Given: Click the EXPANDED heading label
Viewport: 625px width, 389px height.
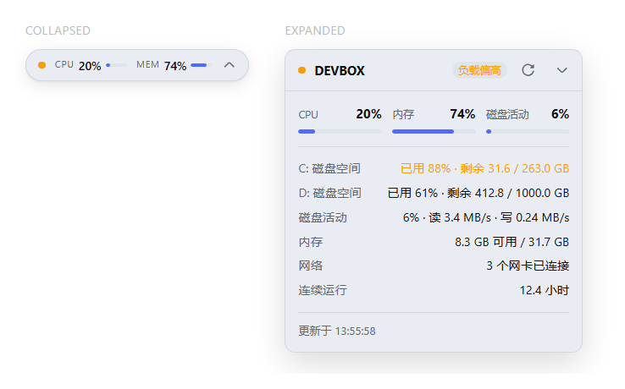Looking at the screenshot, I should point(315,30).
